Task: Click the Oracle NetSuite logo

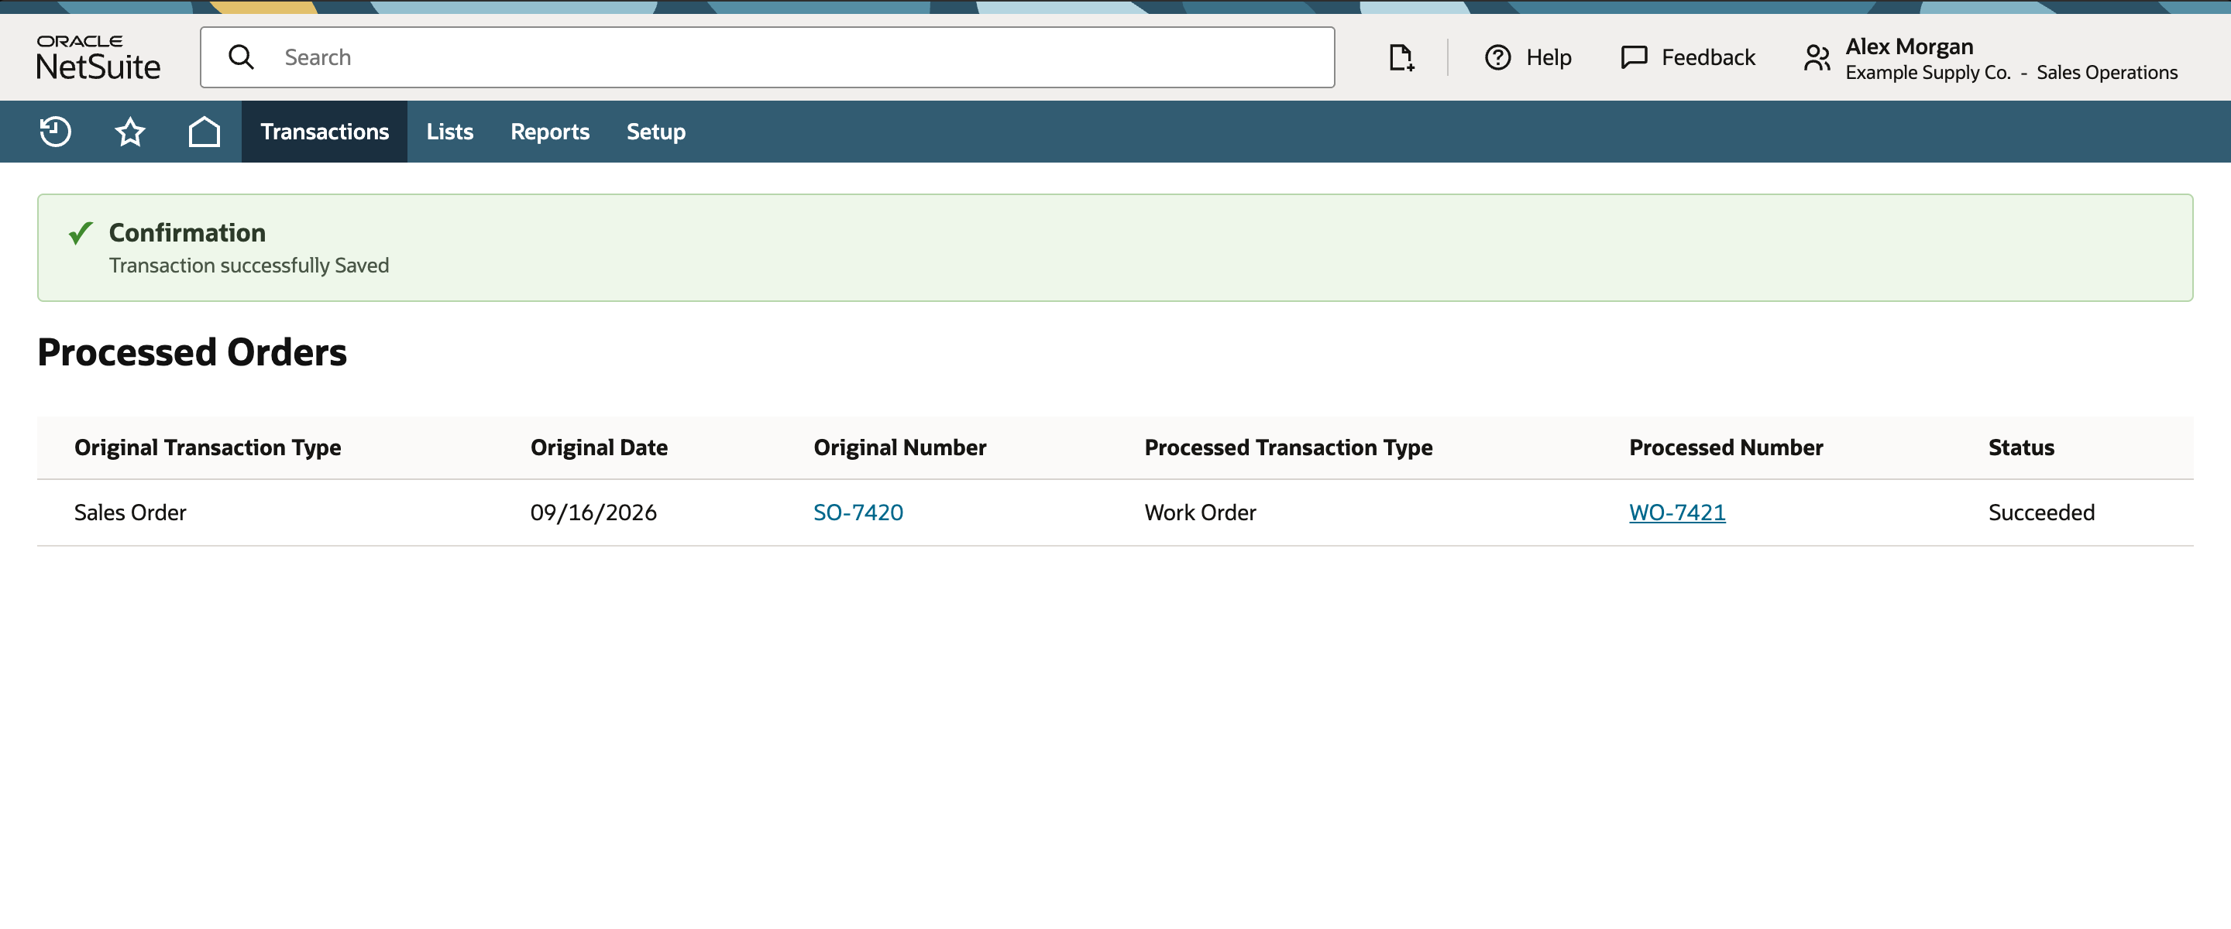Action: [98, 57]
